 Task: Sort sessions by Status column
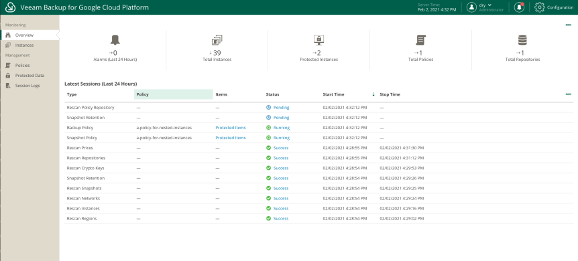click(x=272, y=94)
